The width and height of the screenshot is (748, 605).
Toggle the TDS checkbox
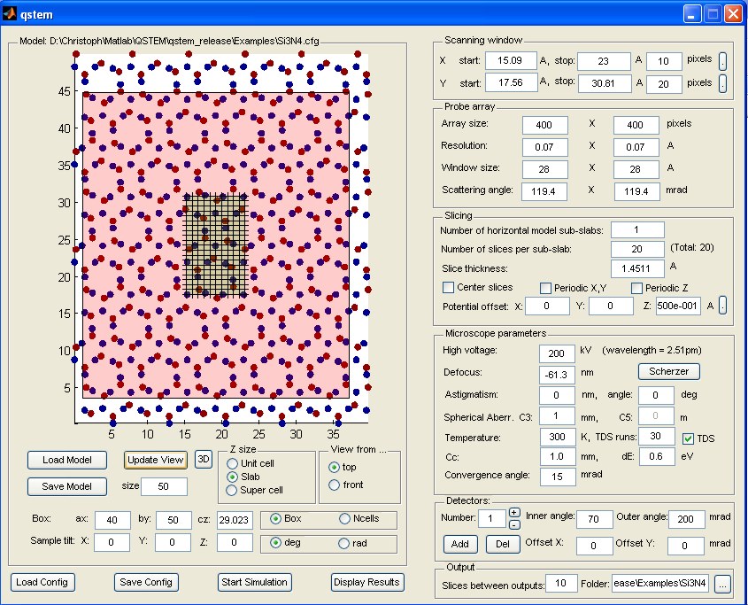pyautogui.click(x=688, y=438)
